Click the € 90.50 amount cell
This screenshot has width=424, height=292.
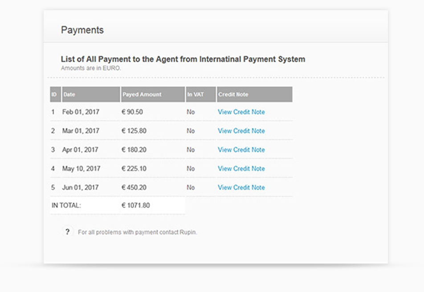coord(132,112)
